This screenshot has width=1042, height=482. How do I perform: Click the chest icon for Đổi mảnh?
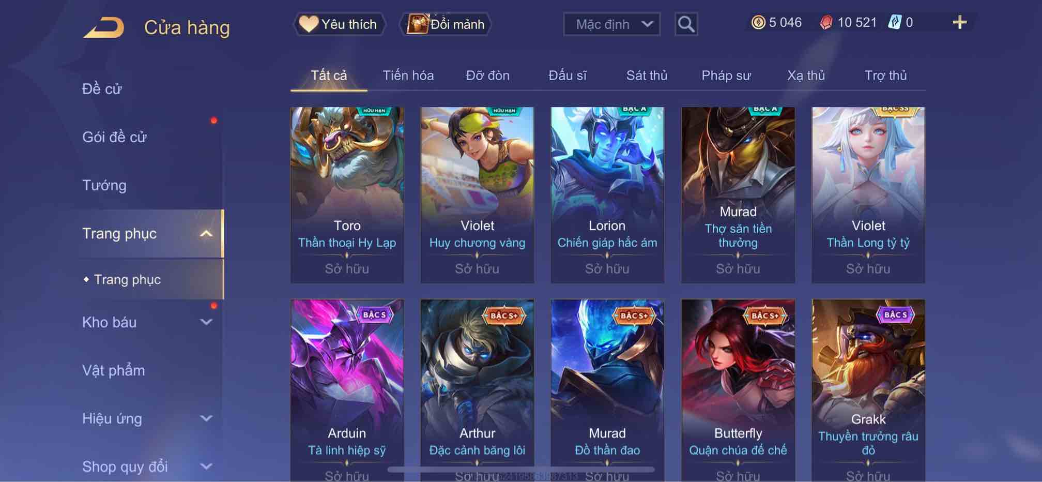418,24
